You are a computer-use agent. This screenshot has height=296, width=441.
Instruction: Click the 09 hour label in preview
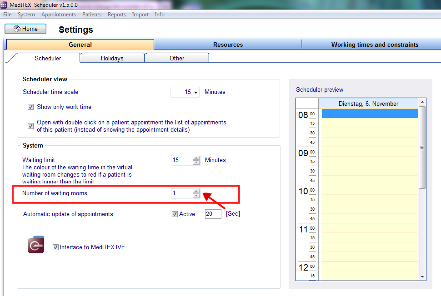303,153
